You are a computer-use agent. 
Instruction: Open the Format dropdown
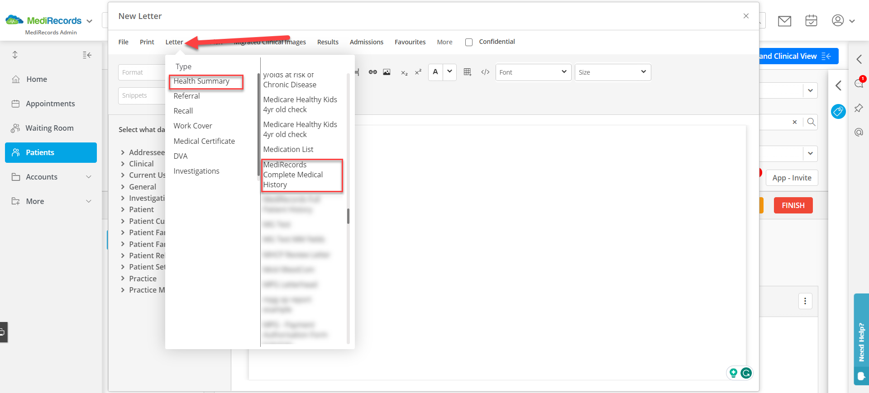142,72
